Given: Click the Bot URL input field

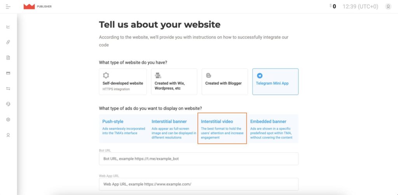Looking at the screenshot, I should tap(199, 159).
